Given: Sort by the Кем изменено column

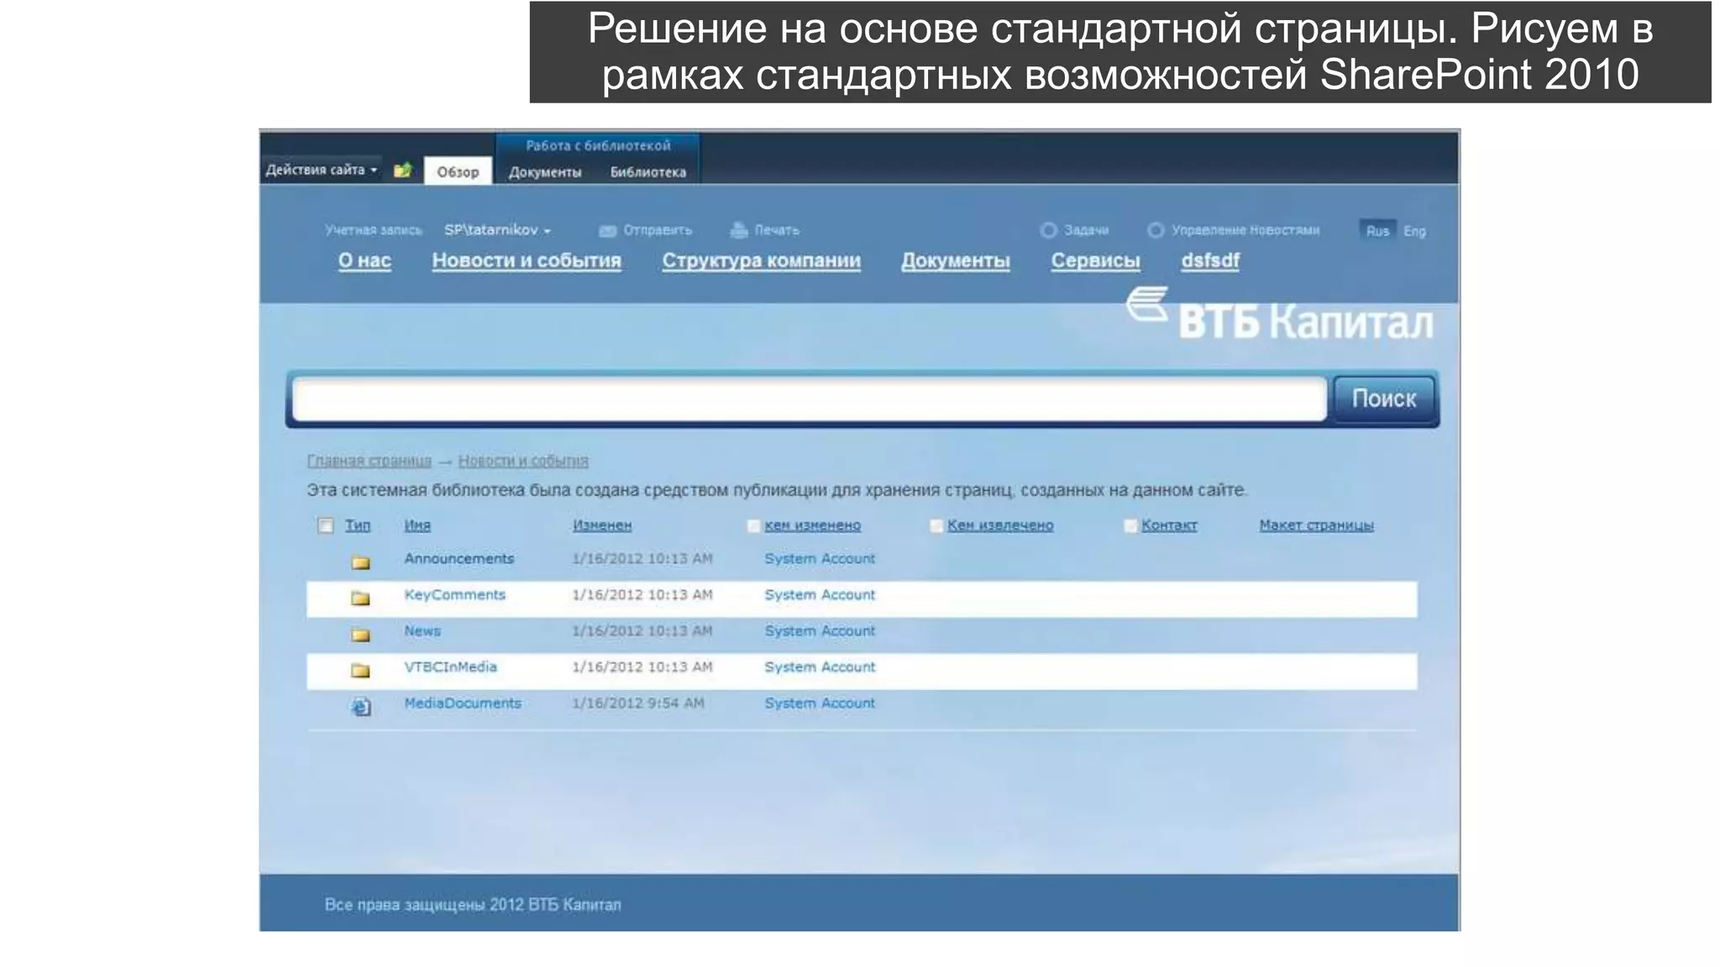Looking at the screenshot, I should (813, 525).
